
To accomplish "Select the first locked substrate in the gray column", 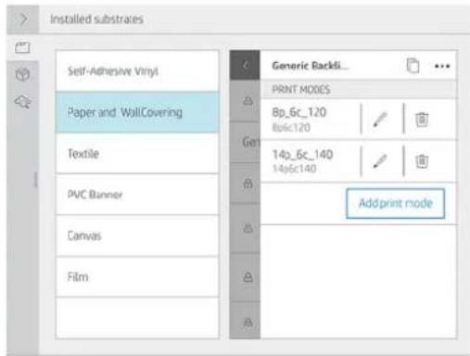I will pos(248,100).
